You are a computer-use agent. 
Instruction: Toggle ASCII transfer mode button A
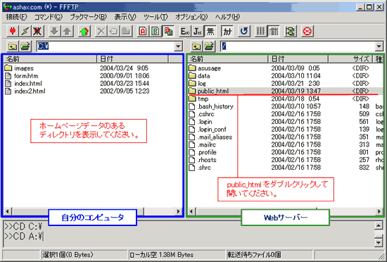pyautogui.click(x=143, y=32)
